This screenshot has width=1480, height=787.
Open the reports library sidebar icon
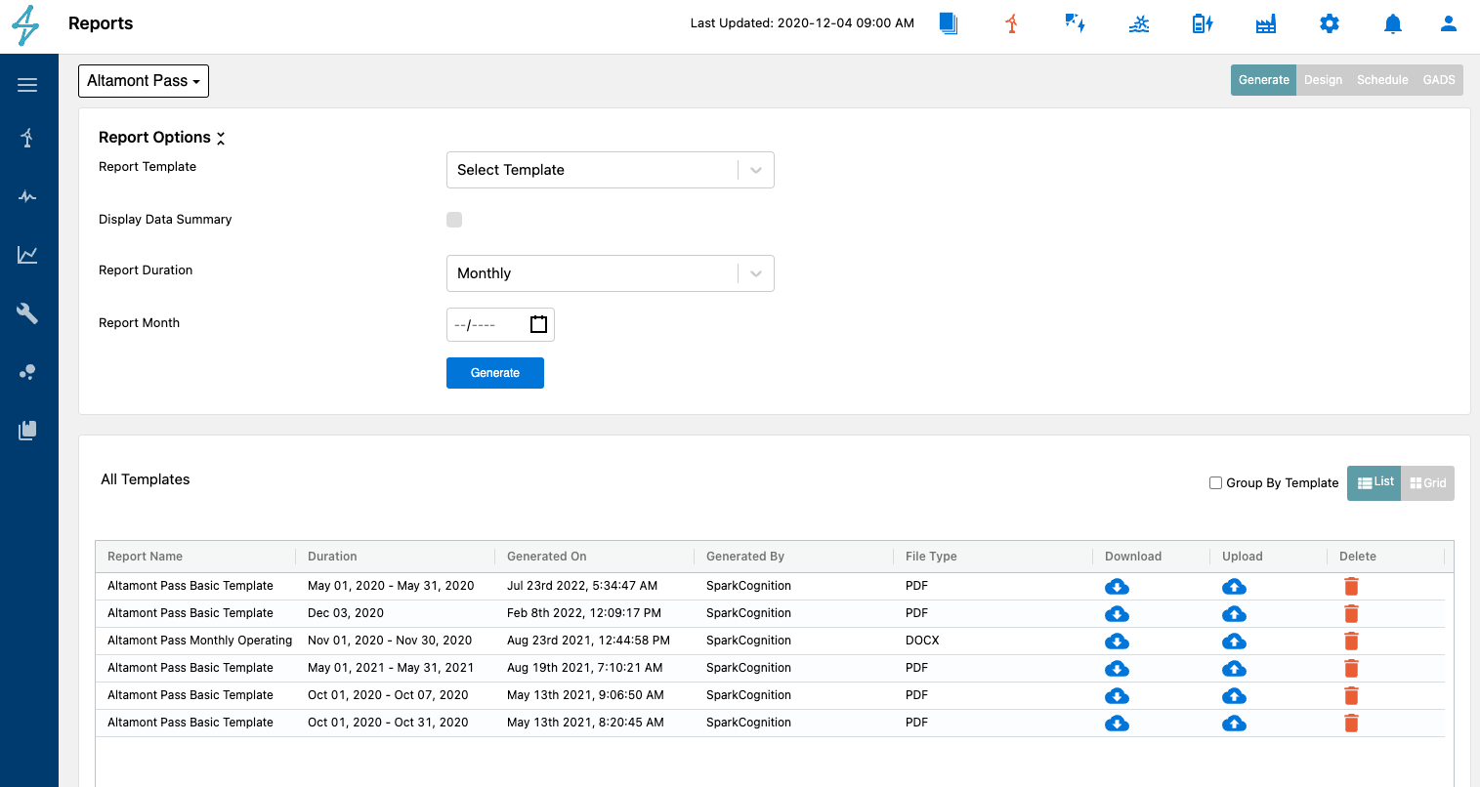click(27, 431)
